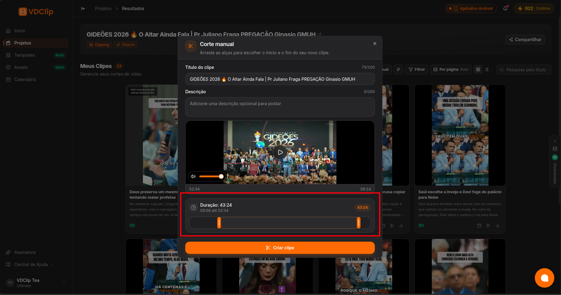
Task: Click the Saúl tem duas opções clip thumbnail
Action: (460, 135)
